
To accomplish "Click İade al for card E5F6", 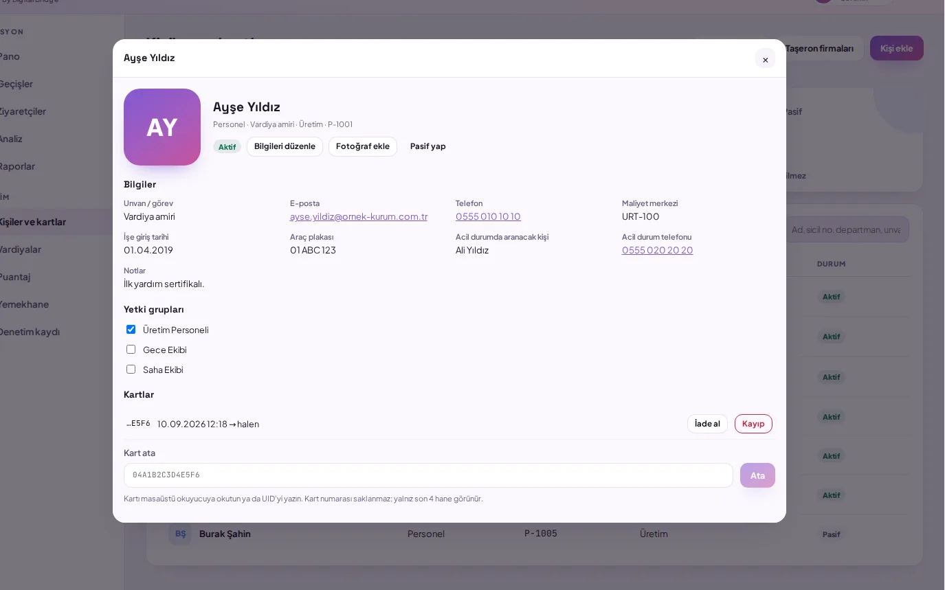I will [x=707, y=424].
